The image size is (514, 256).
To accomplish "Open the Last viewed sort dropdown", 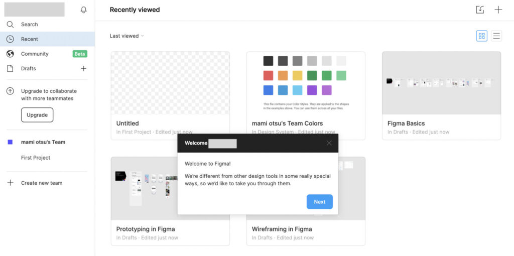I will (126, 36).
